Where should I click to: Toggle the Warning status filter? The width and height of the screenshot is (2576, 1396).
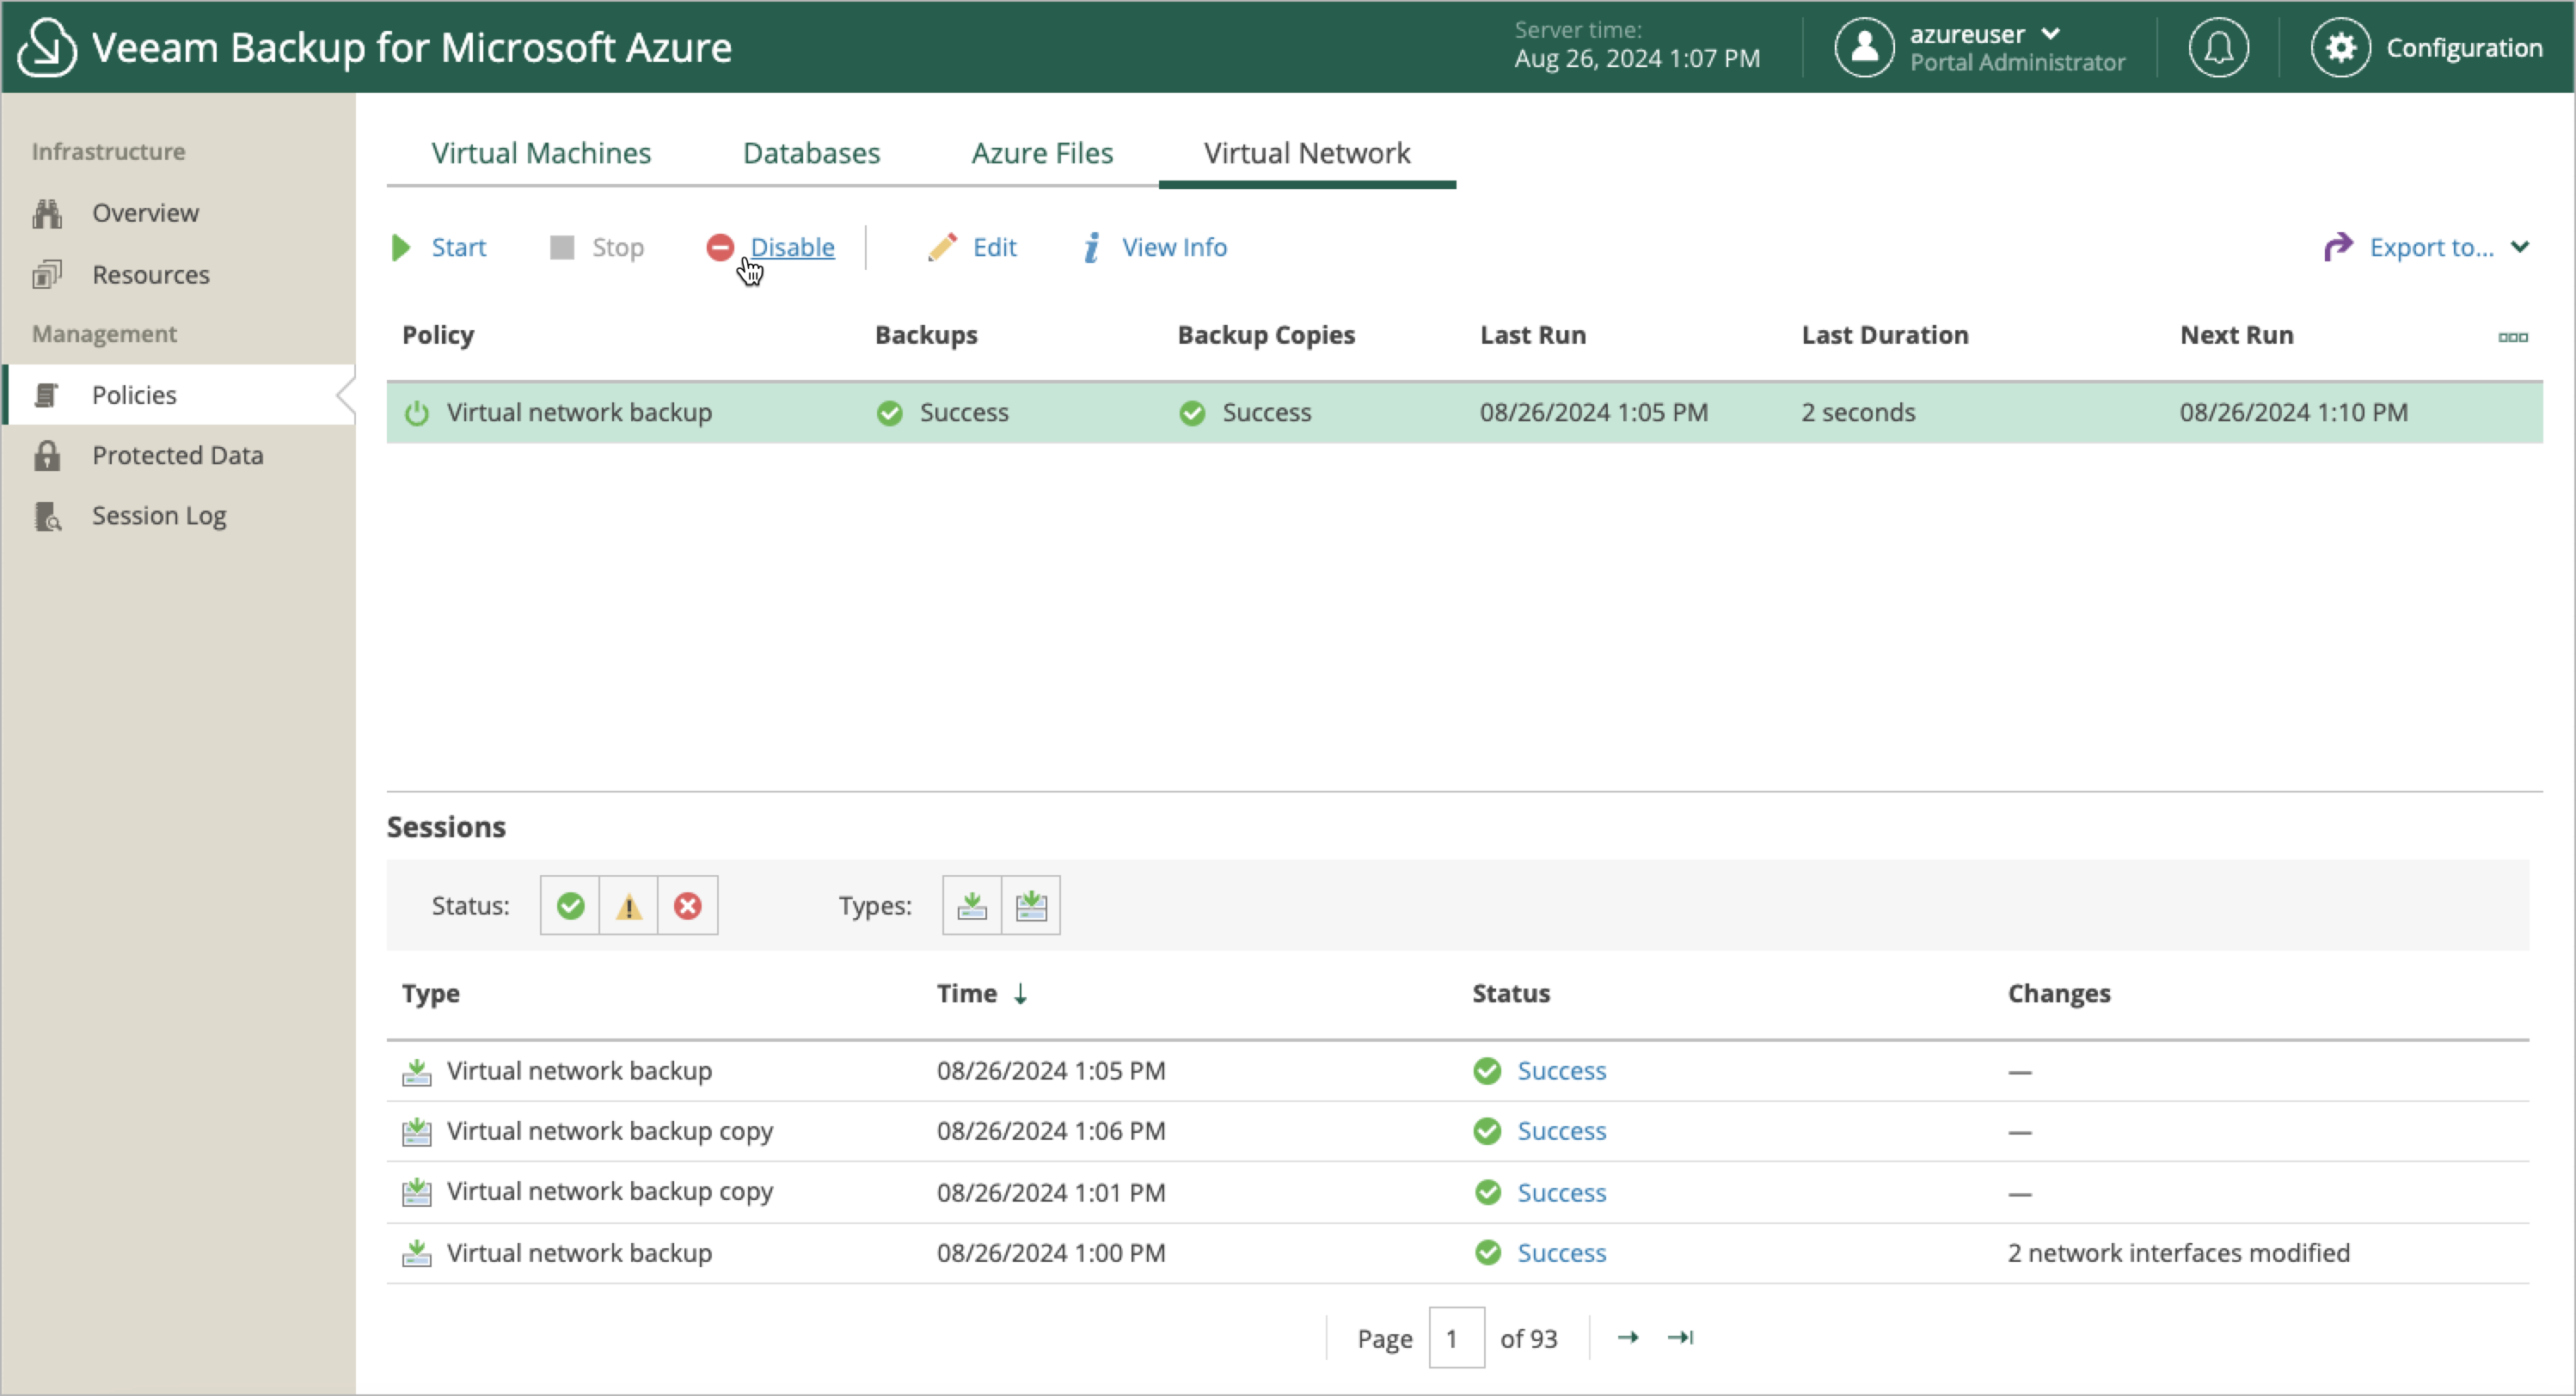point(628,905)
